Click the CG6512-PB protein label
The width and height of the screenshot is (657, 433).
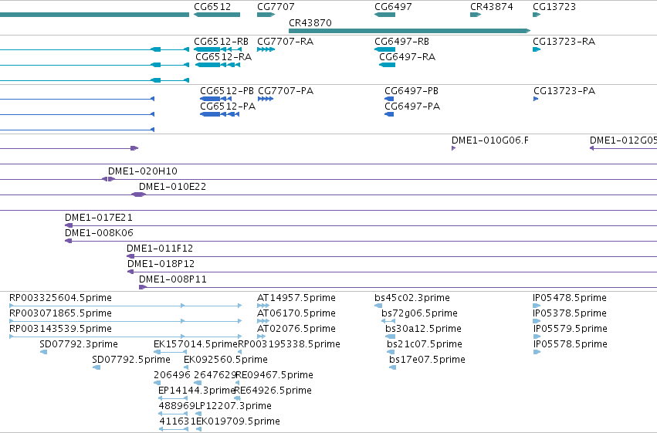(x=227, y=91)
